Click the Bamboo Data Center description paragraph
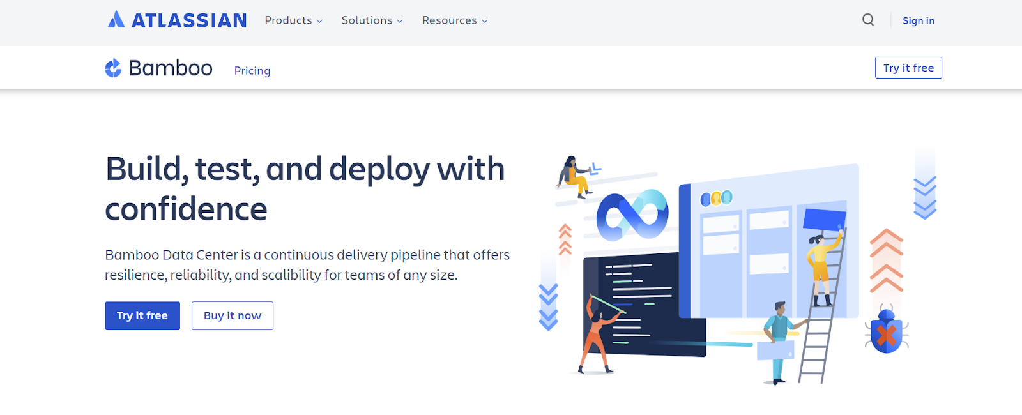The height and width of the screenshot is (415, 1022). 307,265
